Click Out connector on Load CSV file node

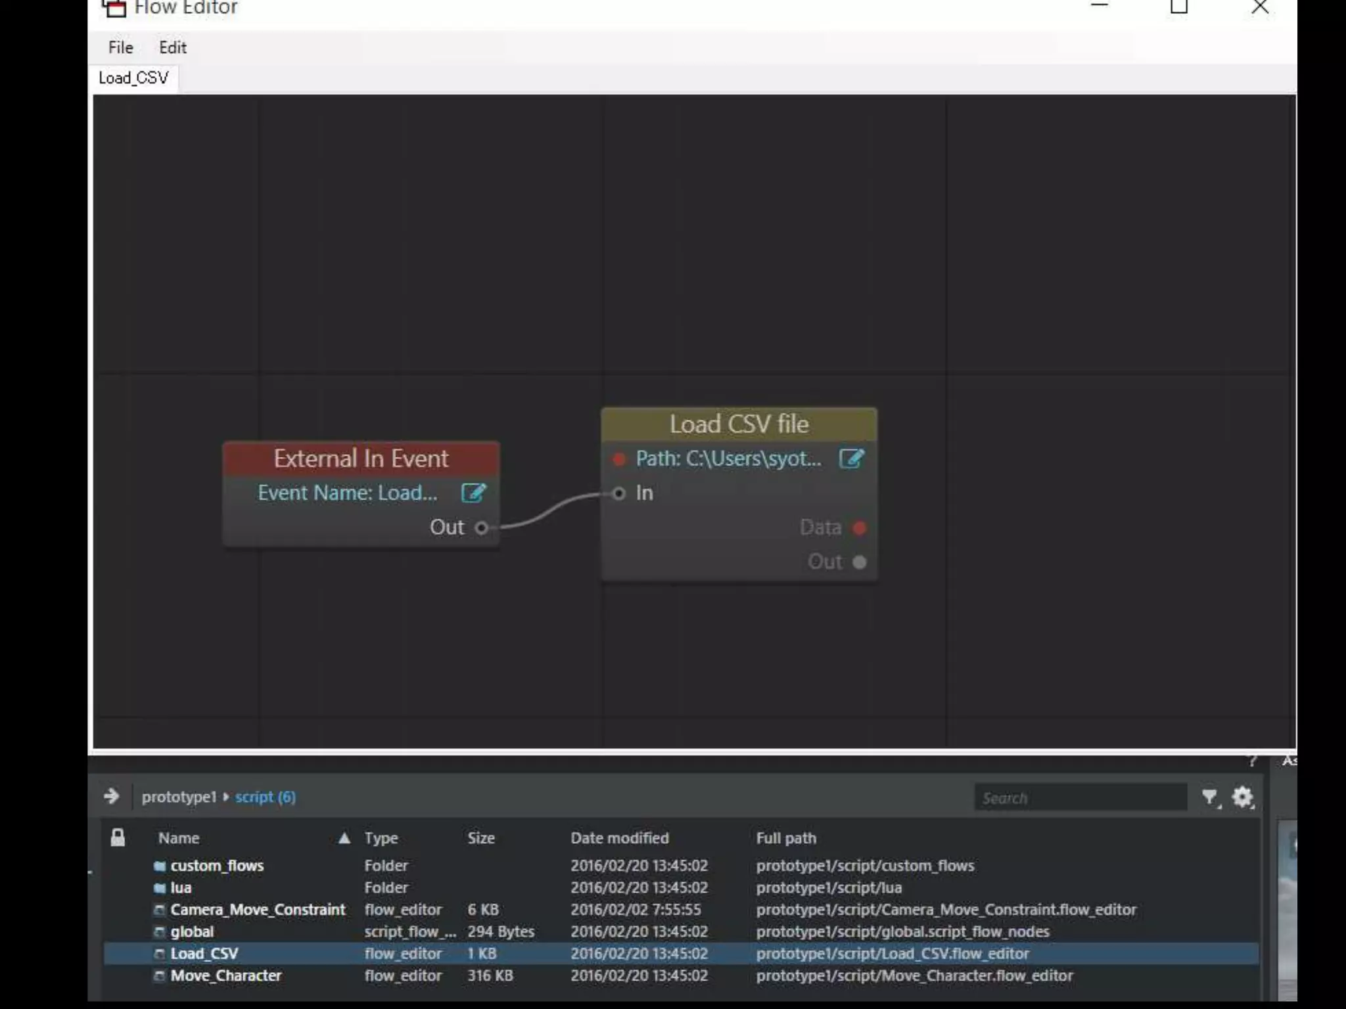coord(859,562)
